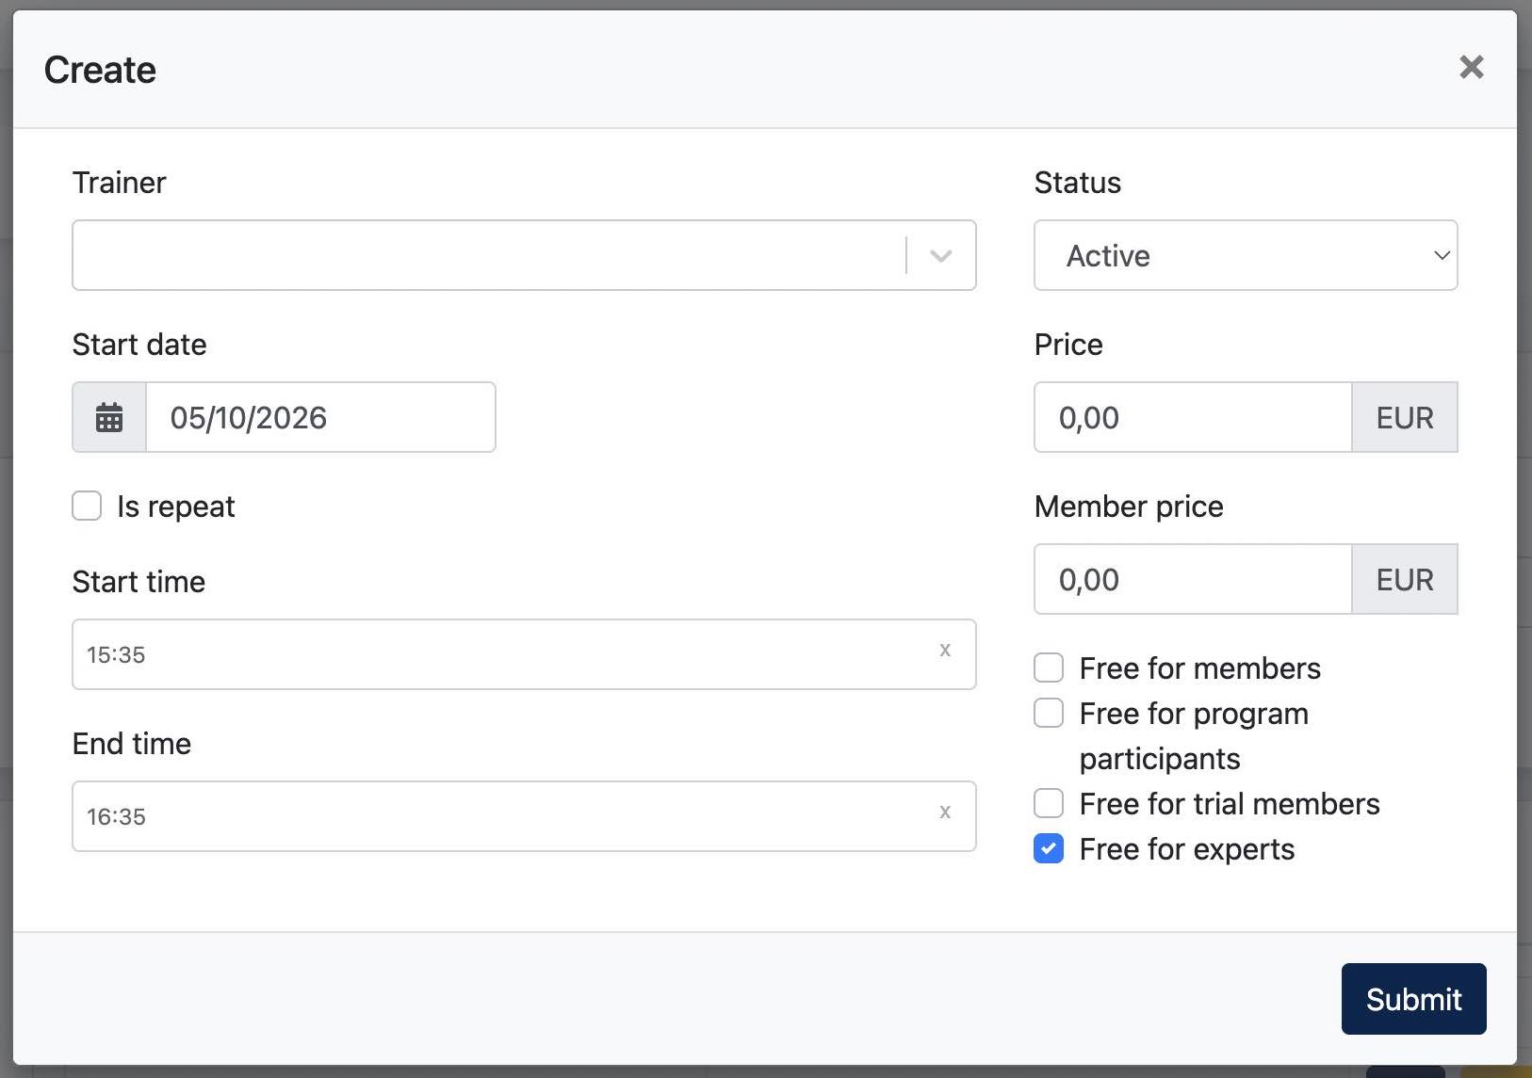The height and width of the screenshot is (1078, 1532).
Task: Click into the Start time field
Action: click(524, 654)
